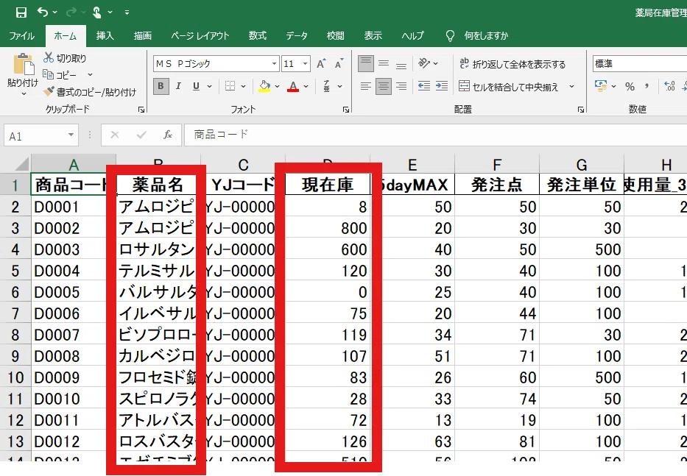Align text to the left
The height and width of the screenshot is (476, 687).
(365, 86)
